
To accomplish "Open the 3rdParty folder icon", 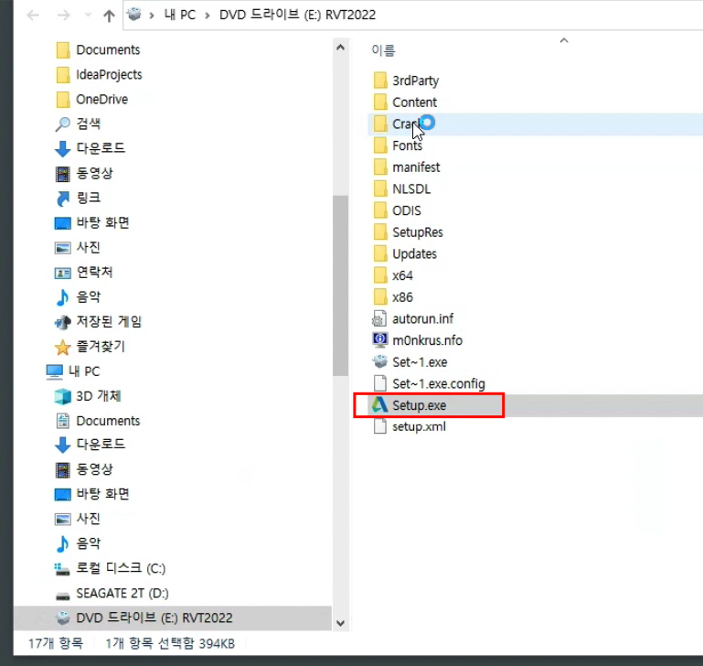I will click(380, 81).
